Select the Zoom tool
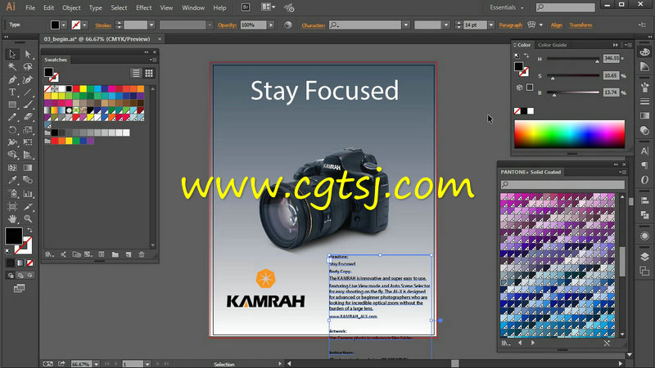Screen dimensions: 655x368 click(28, 218)
